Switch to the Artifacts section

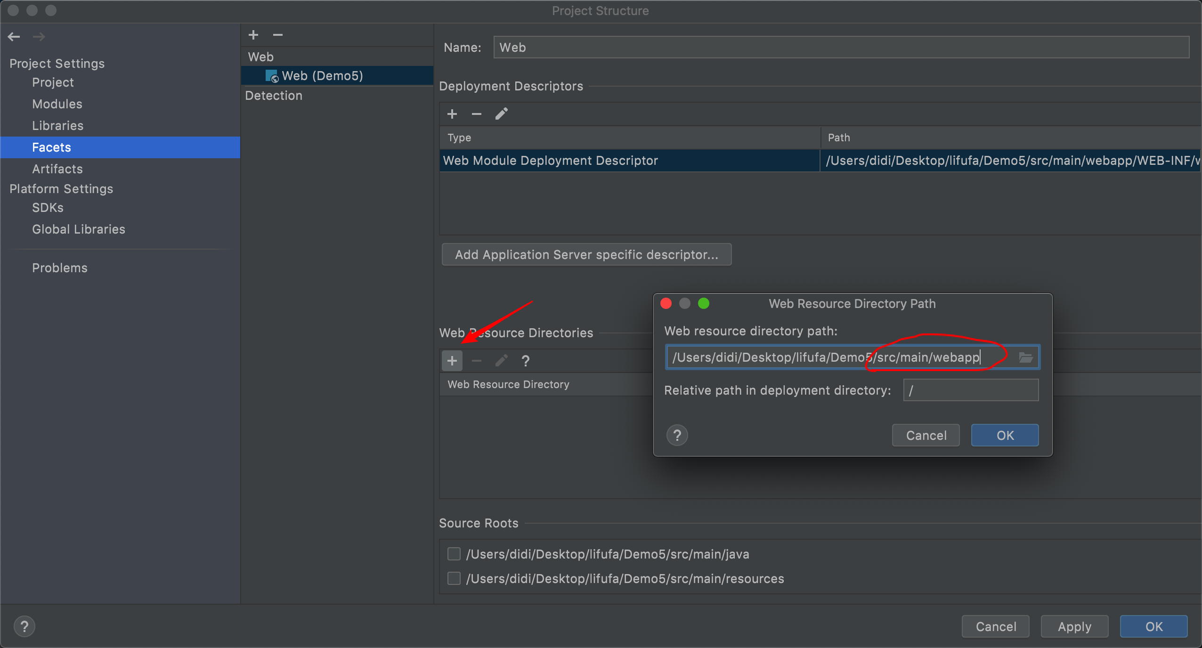[57, 169]
